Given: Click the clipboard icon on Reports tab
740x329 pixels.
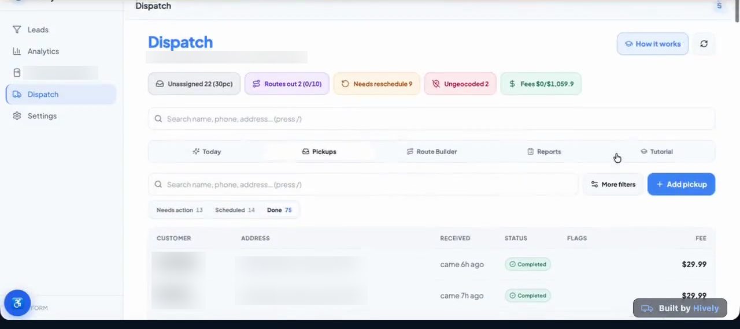Looking at the screenshot, I should (530, 152).
